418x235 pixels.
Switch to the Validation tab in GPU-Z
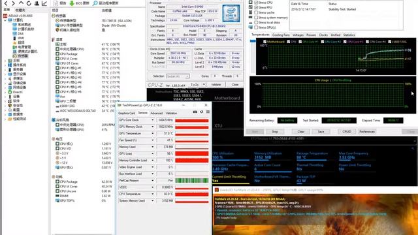click(171, 113)
